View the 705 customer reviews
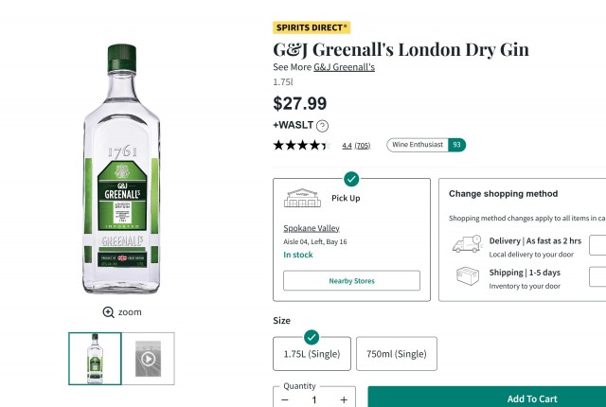This screenshot has width=606, height=407. coord(362,146)
